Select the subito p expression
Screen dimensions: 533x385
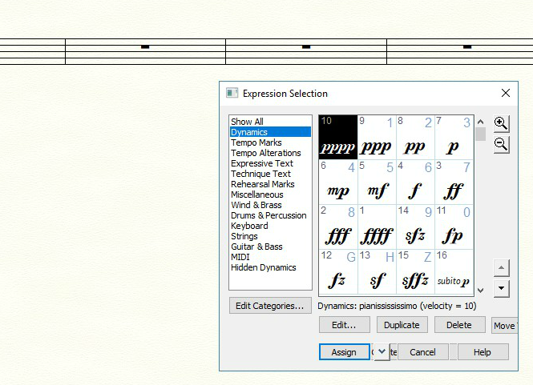[454, 271]
